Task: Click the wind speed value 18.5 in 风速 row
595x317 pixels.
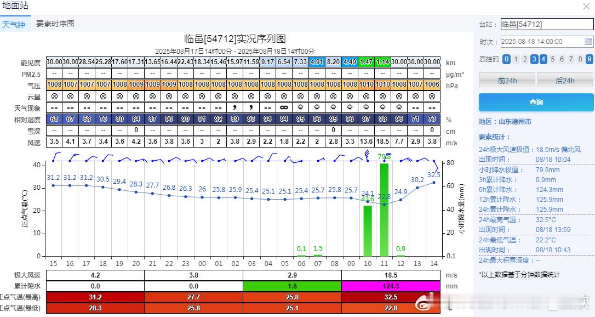Action: click(x=382, y=141)
